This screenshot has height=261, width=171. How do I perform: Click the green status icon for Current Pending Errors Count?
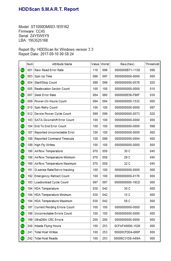pos(23,207)
